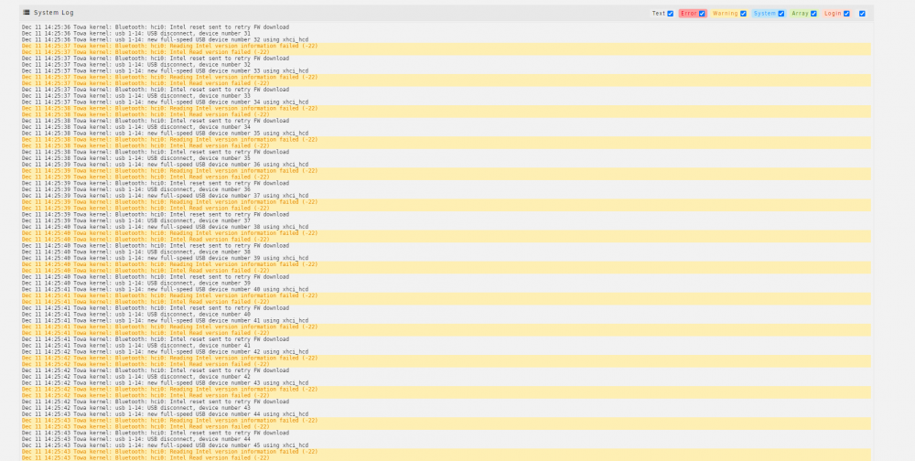This screenshot has width=915, height=461.
Task: Pick the USB disconnect device number 41 line
Action: point(136,346)
